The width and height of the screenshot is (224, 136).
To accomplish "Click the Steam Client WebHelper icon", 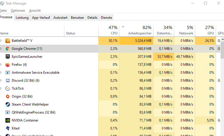I will [7, 104].
